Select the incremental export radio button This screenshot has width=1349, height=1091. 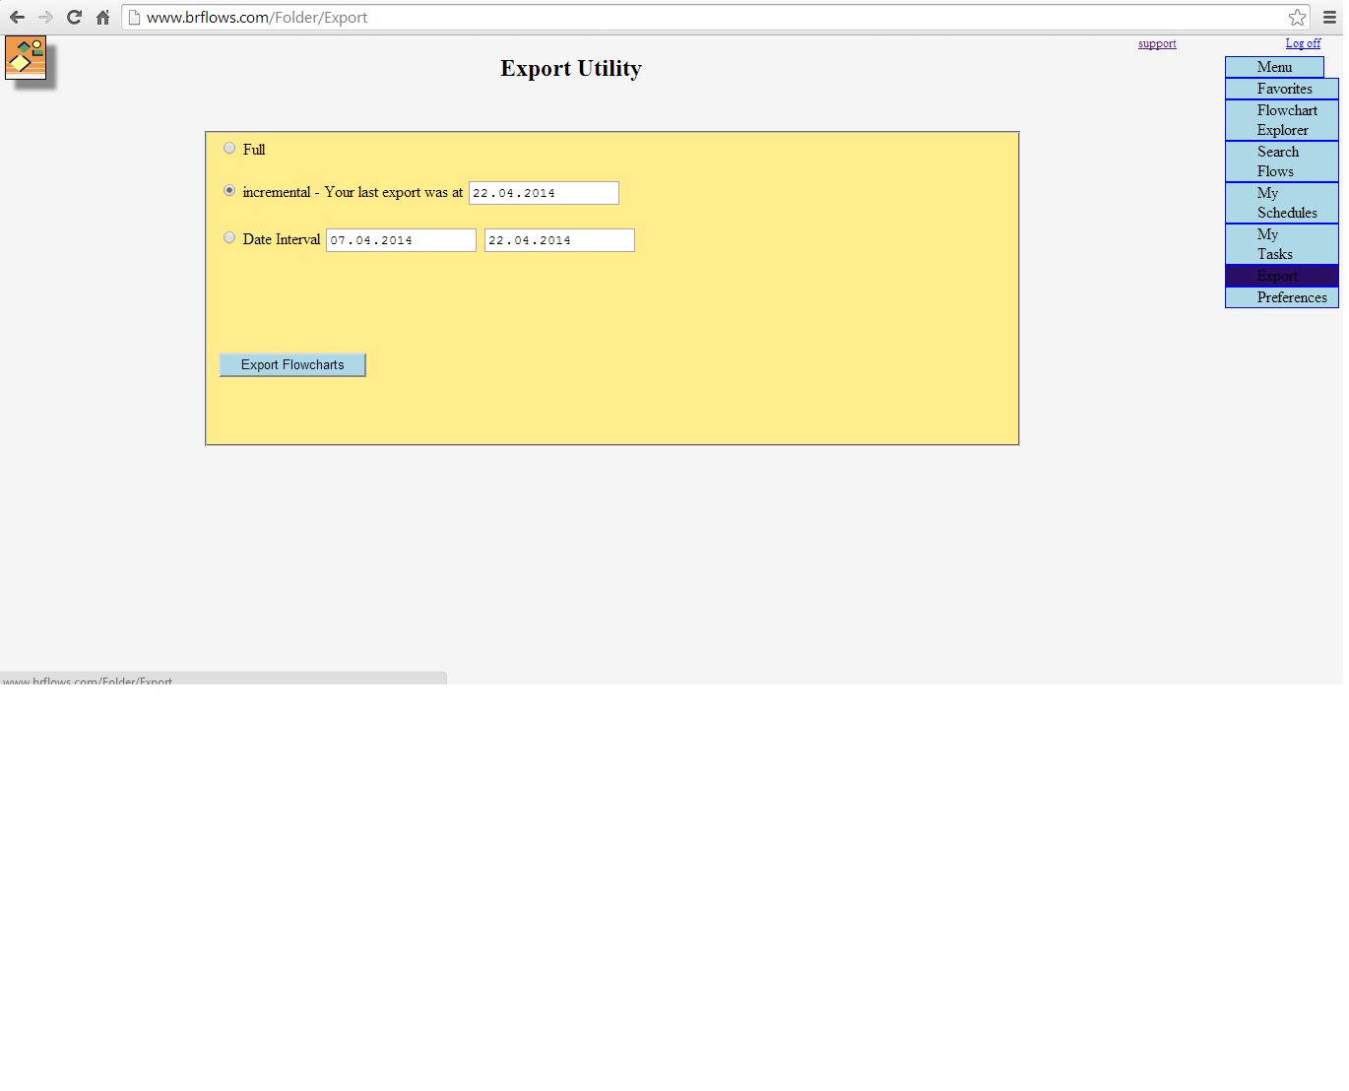click(229, 190)
